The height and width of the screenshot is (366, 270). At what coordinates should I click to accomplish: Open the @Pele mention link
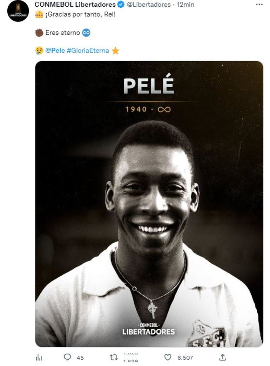55,51
